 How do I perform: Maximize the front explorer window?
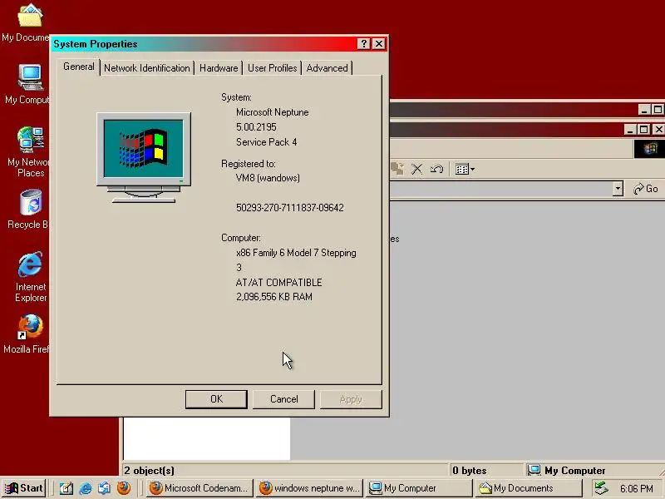643,130
